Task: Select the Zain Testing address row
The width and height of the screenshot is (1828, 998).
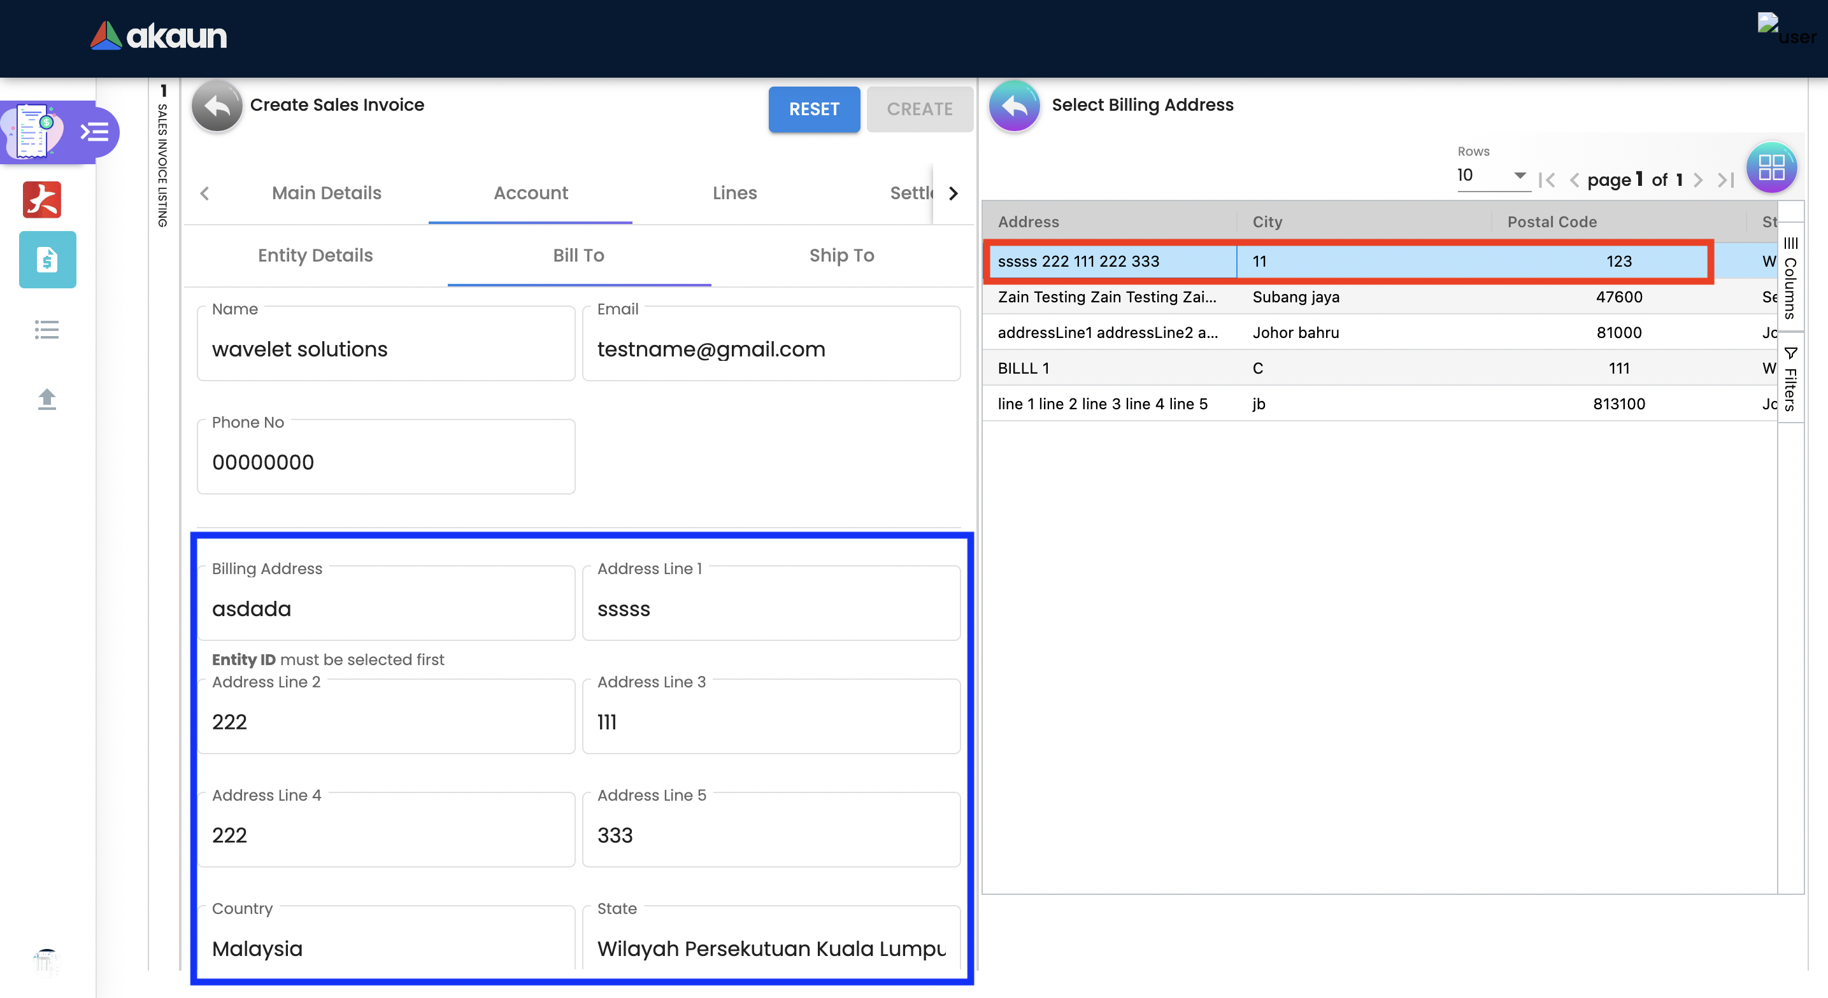Action: [1107, 297]
